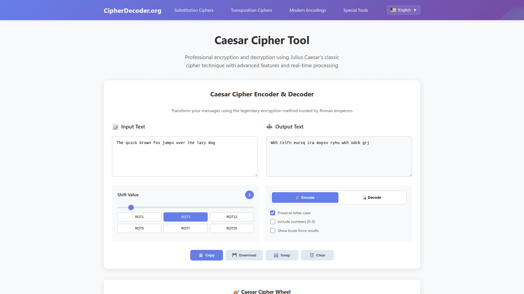Navigate to Transposition Ciphers
This screenshot has height=294, width=524.
[x=251, y=10]
